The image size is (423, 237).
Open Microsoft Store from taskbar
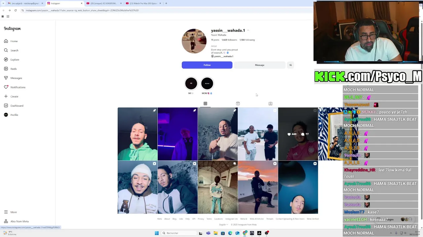[223, 233]
